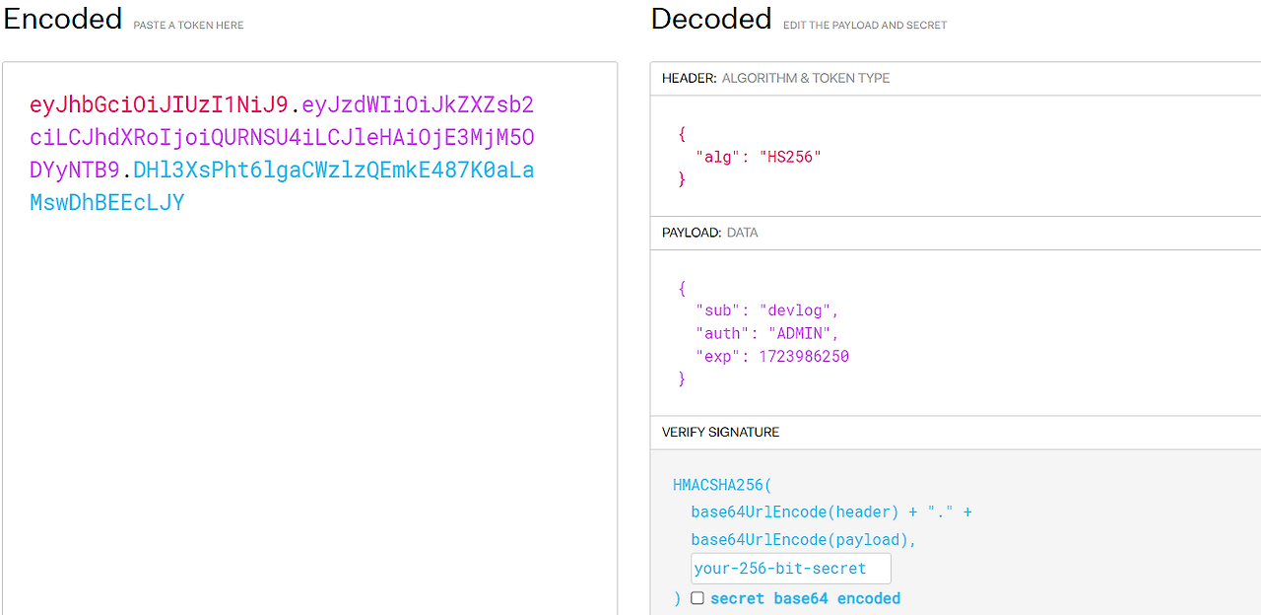Click the EDIT THE PAYLOAD AND SECRET label

pos(864,25)
